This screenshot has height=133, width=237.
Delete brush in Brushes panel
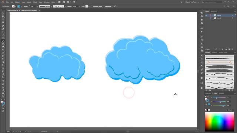tap(232, 90)
